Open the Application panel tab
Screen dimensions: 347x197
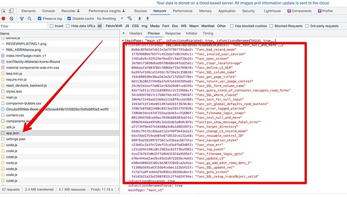(227, 11)
